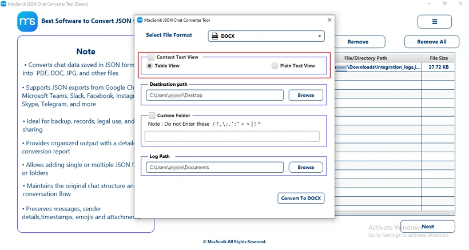
Task: Open the DOCX format combo box
Action: [266, 36]
